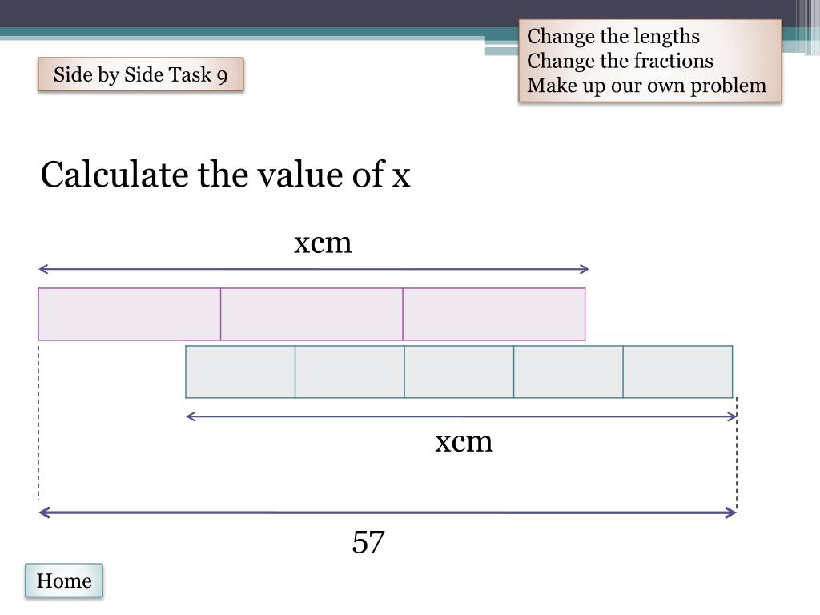Click the 'Change the fractions' line
The image size is (820, 615).
tap(621, 61)
